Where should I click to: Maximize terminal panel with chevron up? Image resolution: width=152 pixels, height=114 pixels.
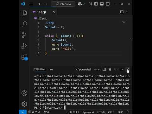tap(122, 69)
